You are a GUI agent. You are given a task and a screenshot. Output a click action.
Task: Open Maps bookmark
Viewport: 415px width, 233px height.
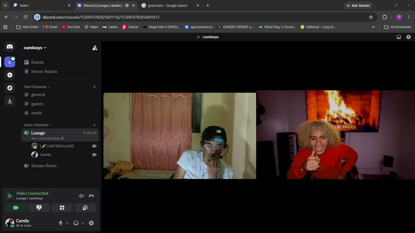91,27
